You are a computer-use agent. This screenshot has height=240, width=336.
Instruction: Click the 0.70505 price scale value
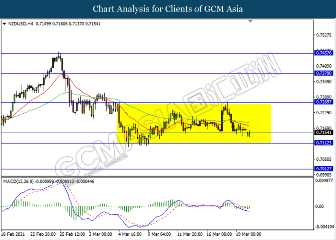[x=324, y=159]
